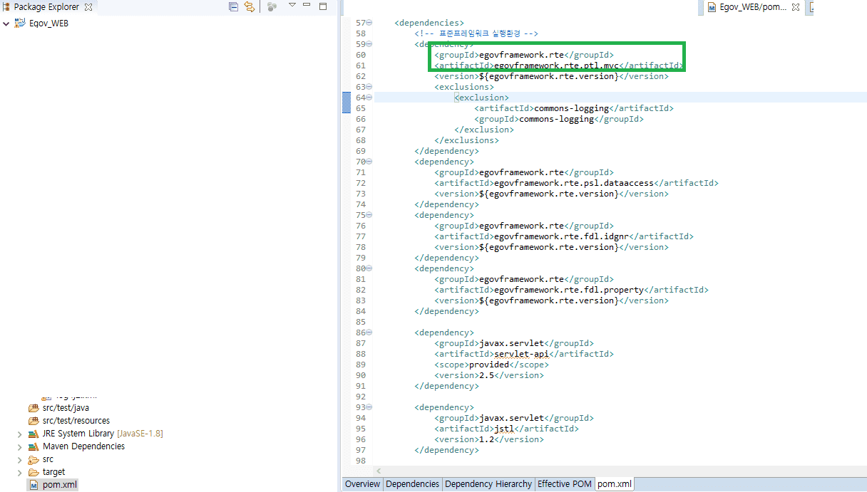This screenshot has width=867, height=492.
Task: Fold the dependency block at line 59
Action: point(369,44)
